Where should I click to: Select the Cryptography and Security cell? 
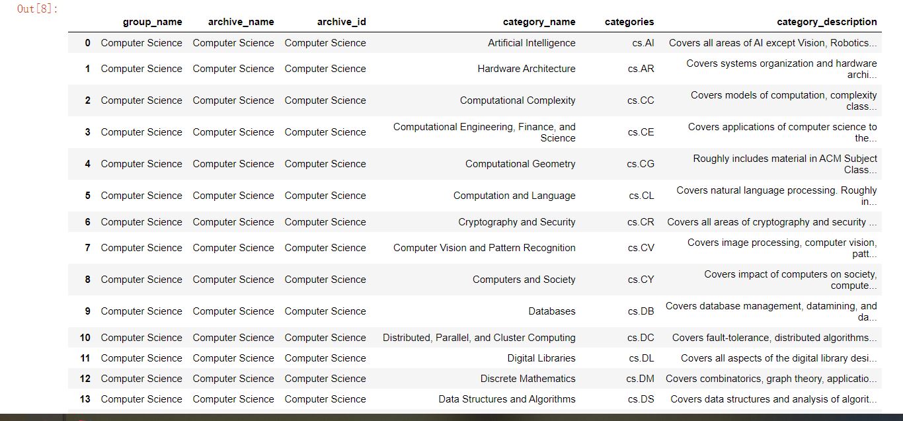pos(517,222)
